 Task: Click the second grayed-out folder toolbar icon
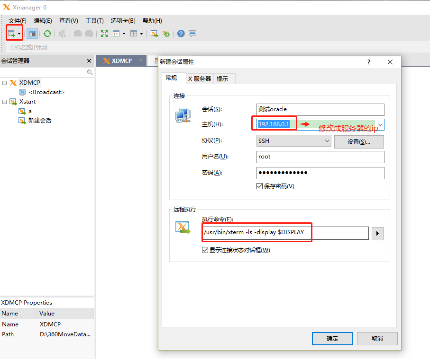[x=89, y=34]
